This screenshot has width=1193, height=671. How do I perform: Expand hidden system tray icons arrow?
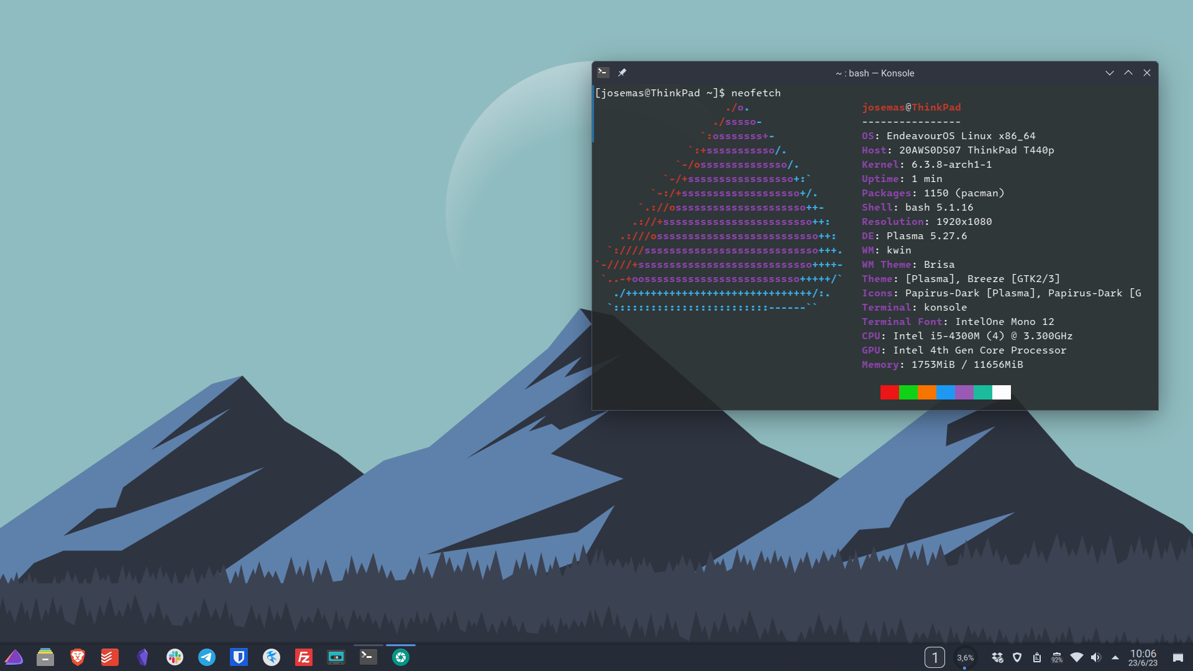(x=1115, y=657)
